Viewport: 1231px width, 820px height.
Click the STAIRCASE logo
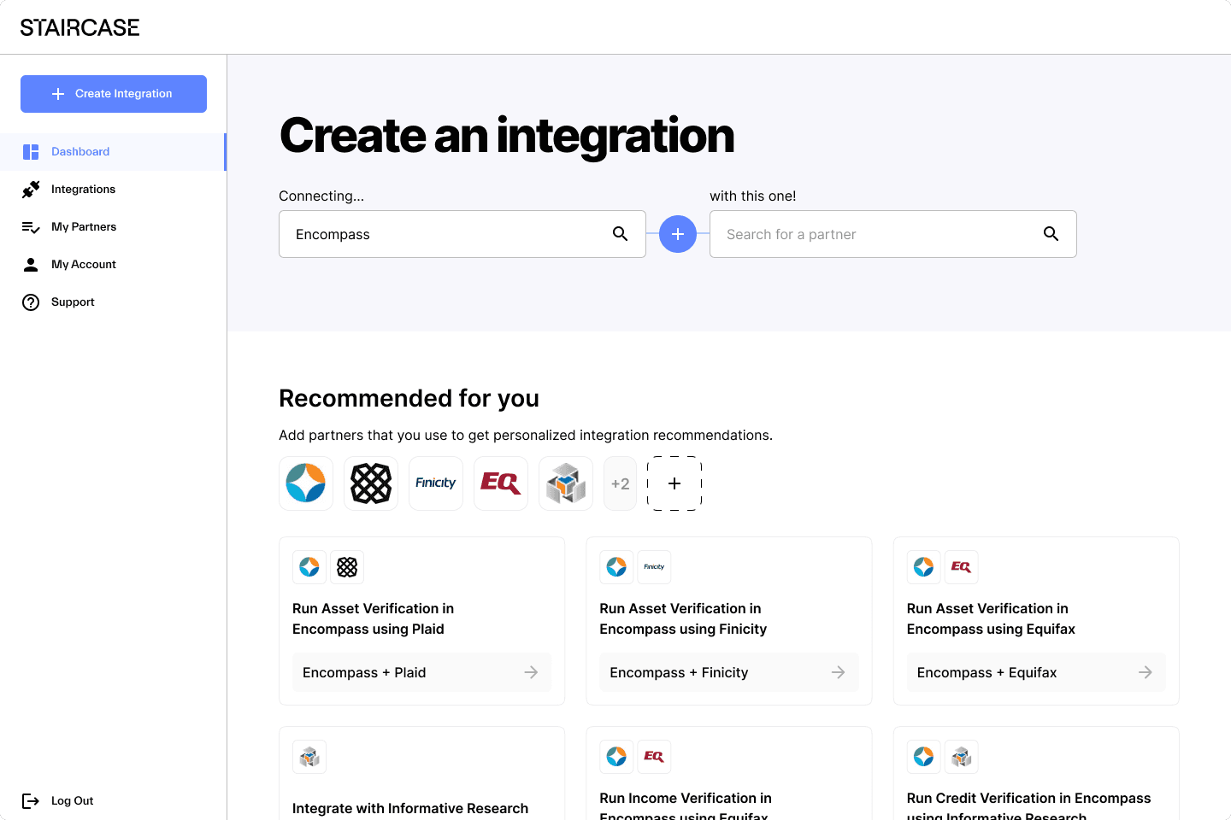coord(80,27)
